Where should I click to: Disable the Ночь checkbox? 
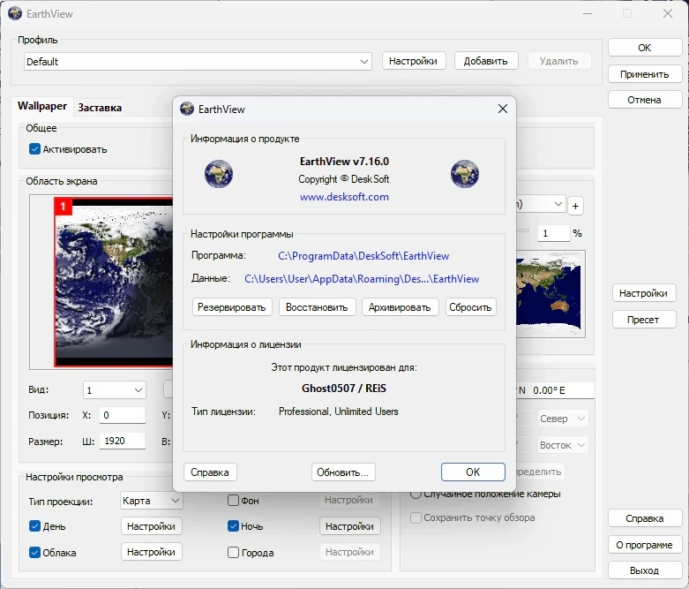233,526
